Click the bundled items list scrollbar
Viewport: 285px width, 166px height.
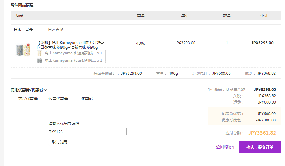tap(106, 56)
